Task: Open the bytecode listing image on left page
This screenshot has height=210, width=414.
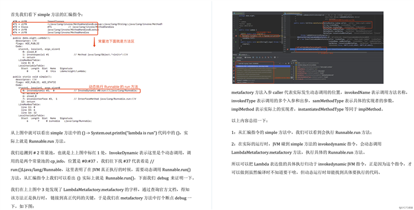Action: (x=87, y=71)
